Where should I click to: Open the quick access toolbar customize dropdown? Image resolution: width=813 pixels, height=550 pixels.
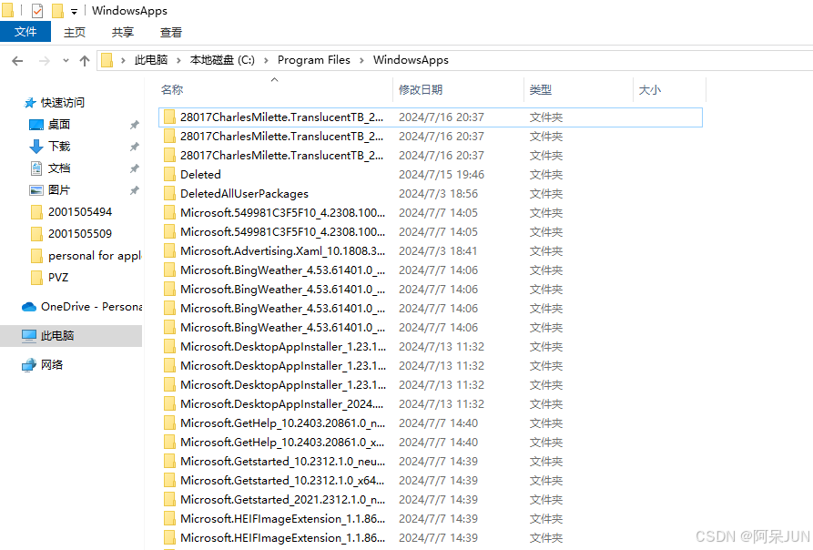point(74,12)
